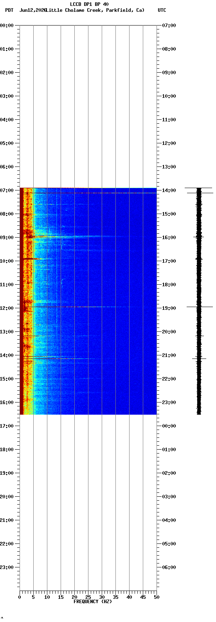Screen dimensions: 216x622
Task: Click the UTC axis label "03:00"
Action: 169,497
